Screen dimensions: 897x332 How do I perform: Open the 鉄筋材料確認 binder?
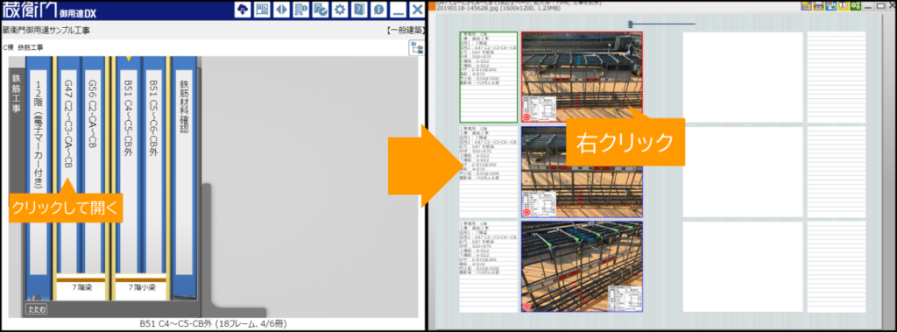[184, 172]
